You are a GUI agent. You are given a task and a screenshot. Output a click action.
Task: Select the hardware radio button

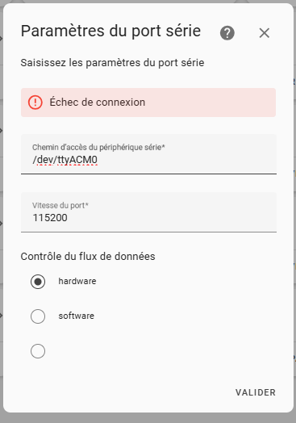pos(38,282)
